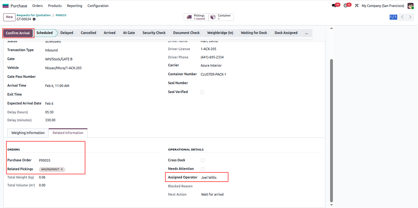Click the vertical page scrollbar
Viewport: 418px width, 208px height.
(331, 130)
